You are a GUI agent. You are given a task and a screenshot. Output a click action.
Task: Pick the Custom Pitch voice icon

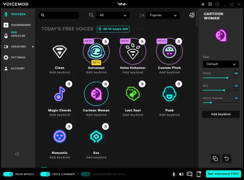169,51
